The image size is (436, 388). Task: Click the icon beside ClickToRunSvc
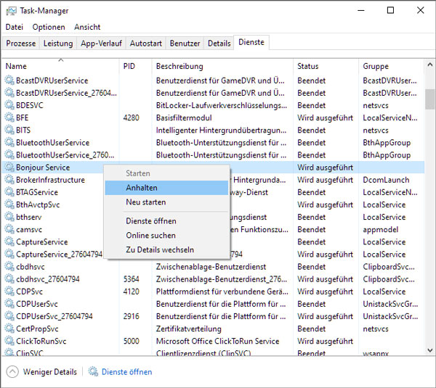coord(9,341)
